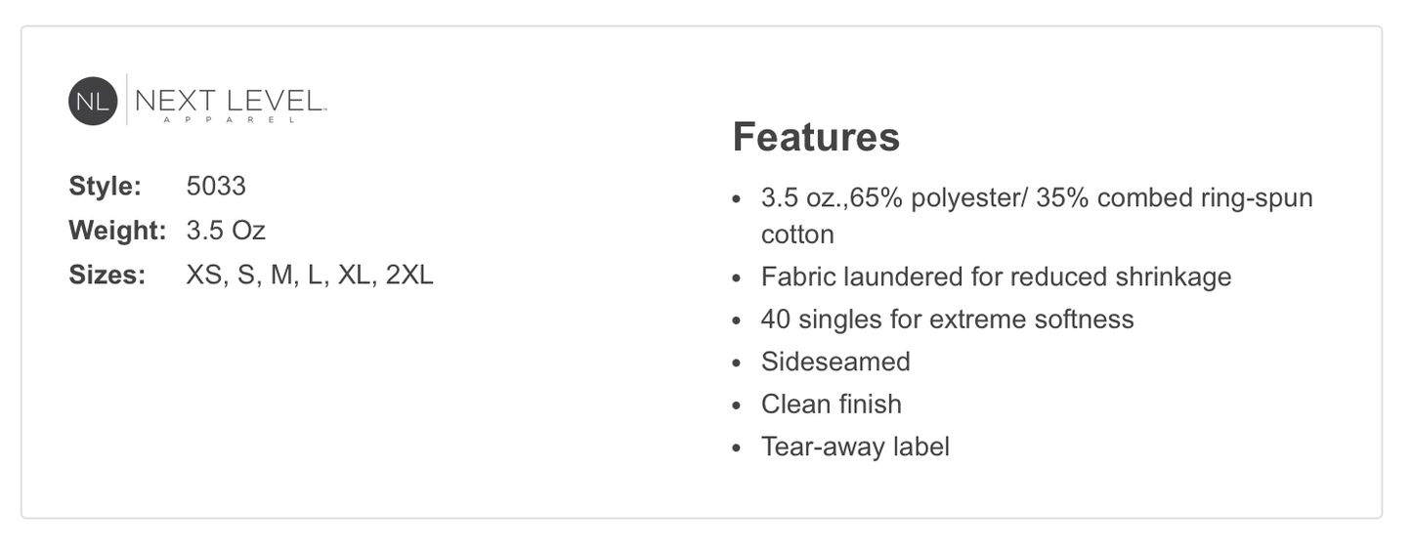1412x554 pixels.
Task: Click the 65% polyester feature line
Action: click(1037, 198)
